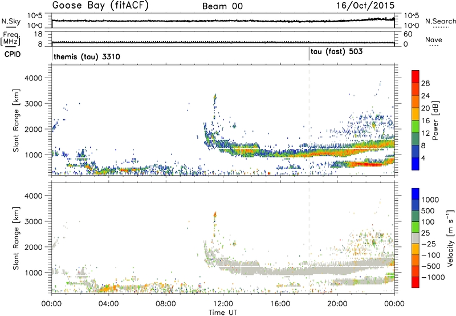Screen dimensions: 456x316
Task: Click the '60' tick on the Nave axis
Action: (x=408, y=34)
